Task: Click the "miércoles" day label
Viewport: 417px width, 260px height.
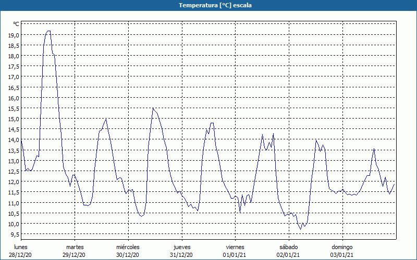Action: tap(128, 247)
